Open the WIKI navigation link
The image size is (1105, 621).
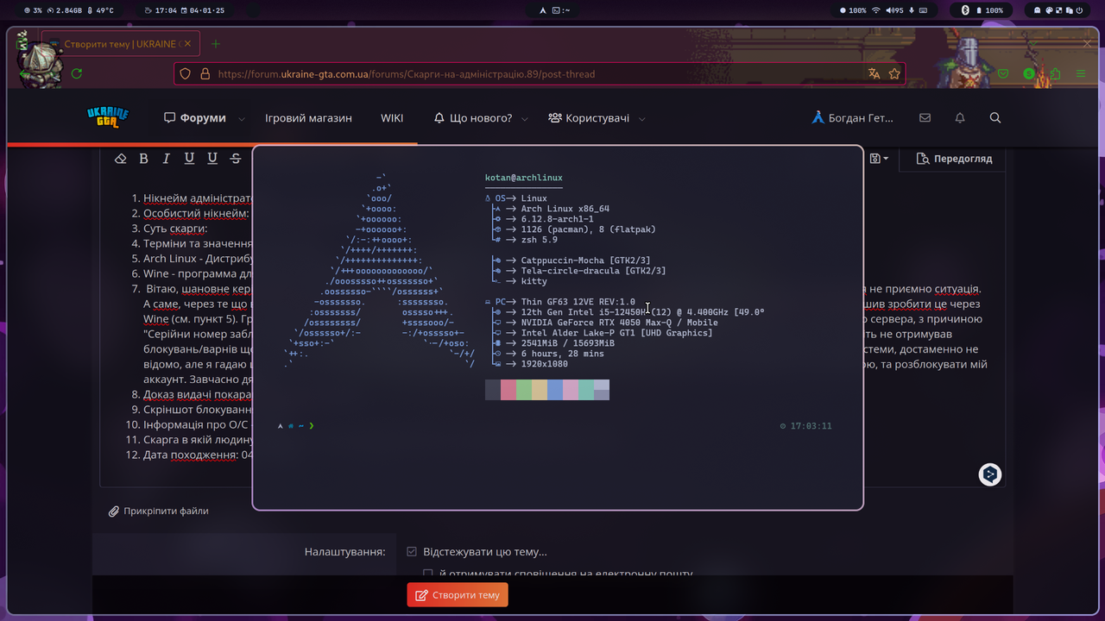coord(392,118)
